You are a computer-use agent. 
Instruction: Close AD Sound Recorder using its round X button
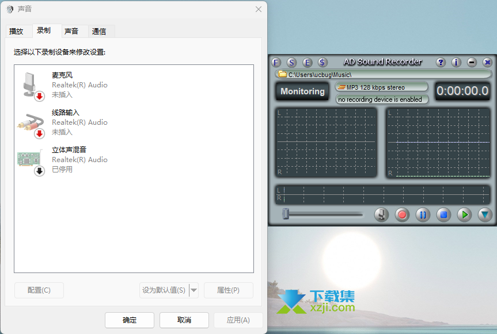(487, 62)
